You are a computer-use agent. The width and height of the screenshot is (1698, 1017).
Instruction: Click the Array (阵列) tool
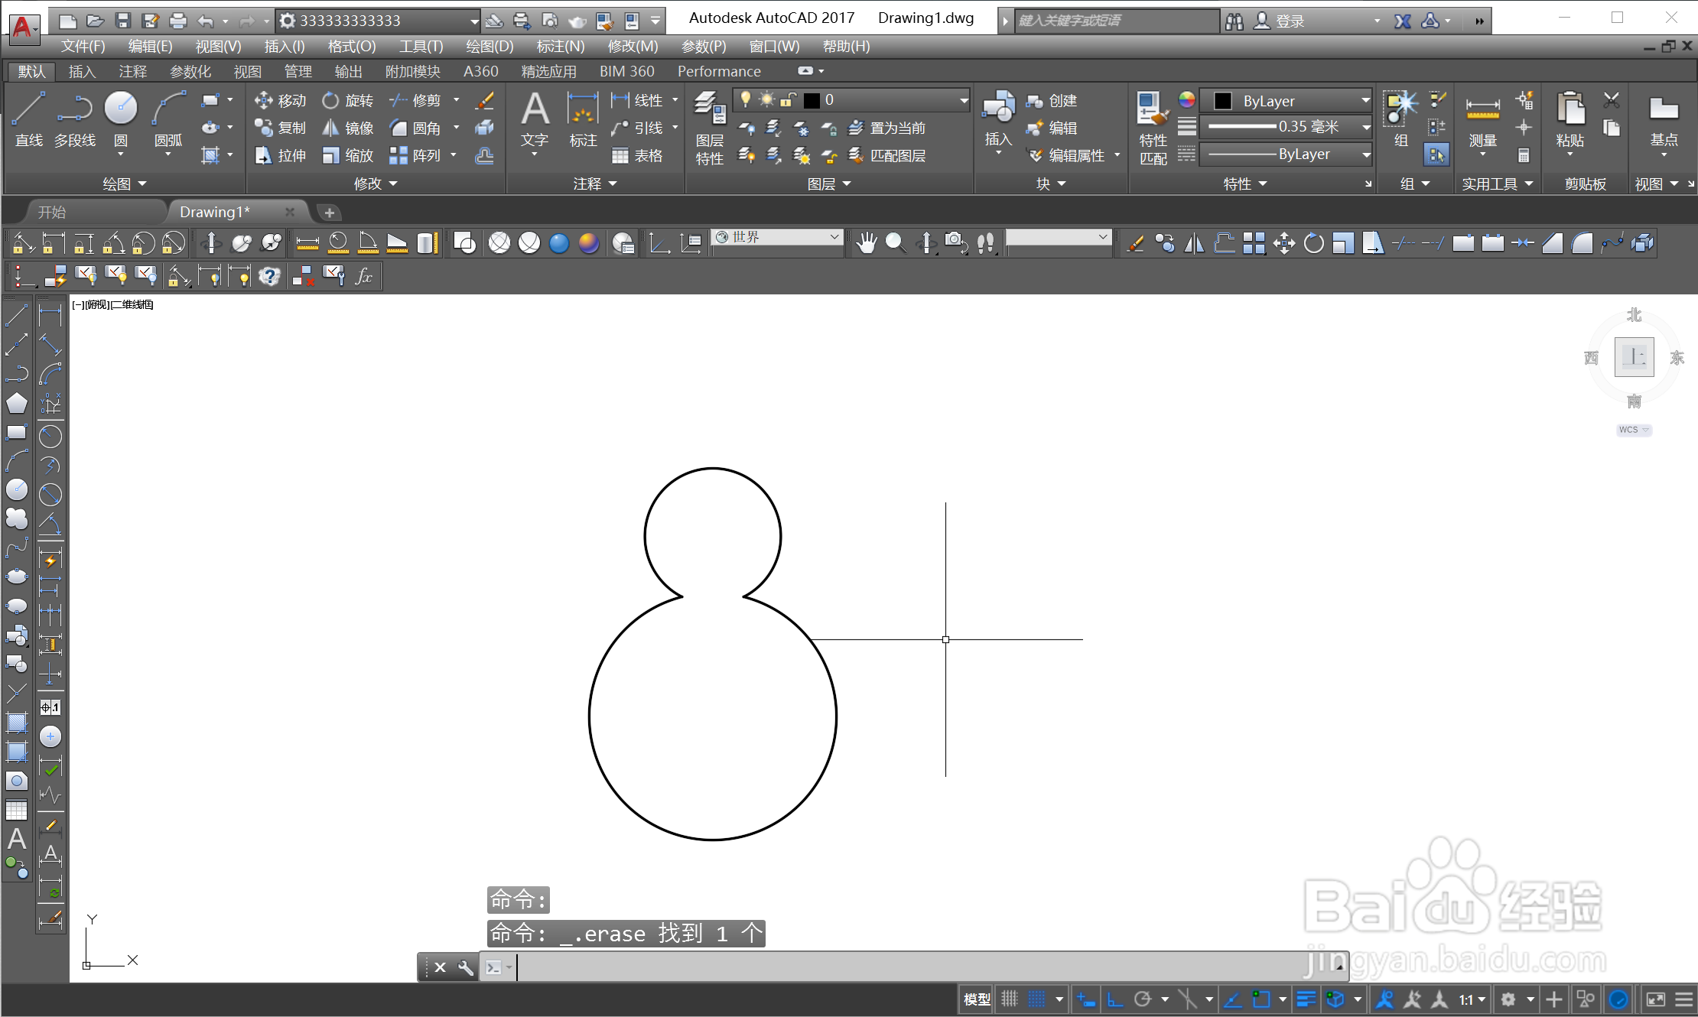(x=415, y=155)
